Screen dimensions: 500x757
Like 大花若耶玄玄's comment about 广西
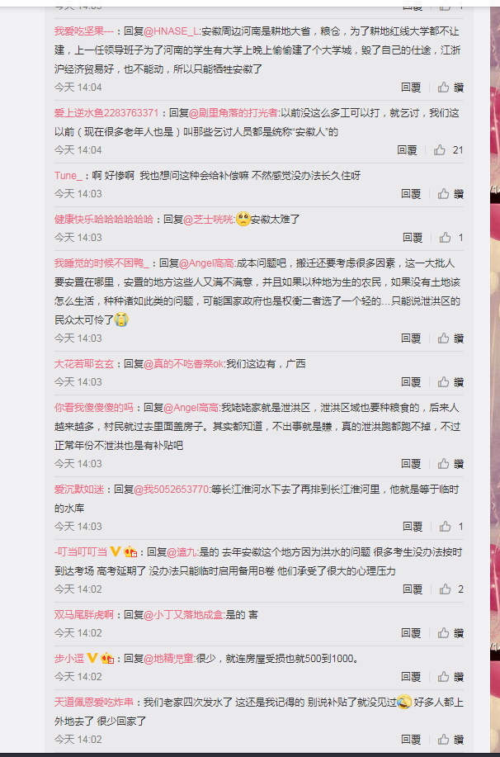tap(450, 382)
